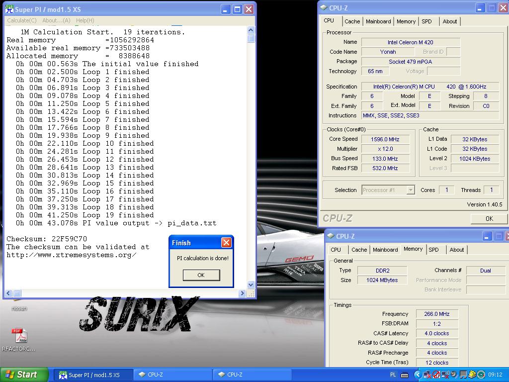Image resolution: width=509 pixels, height=382 pixels.
Task: Click the CAS# Latency value 4.0 clocks
Action: [x=436, y=333]
